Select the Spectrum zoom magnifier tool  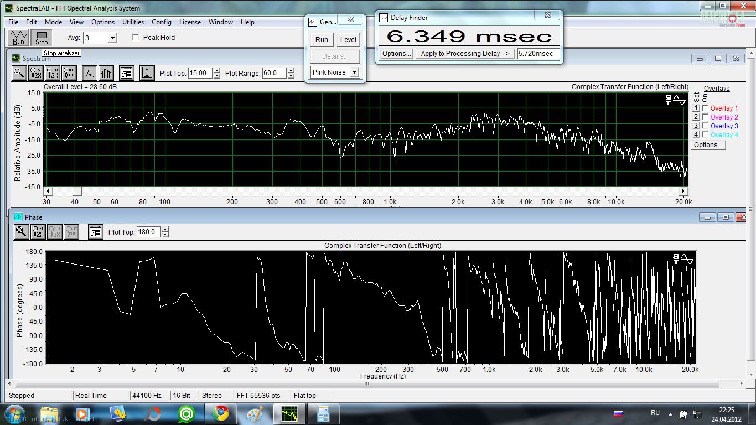(19, 72)
